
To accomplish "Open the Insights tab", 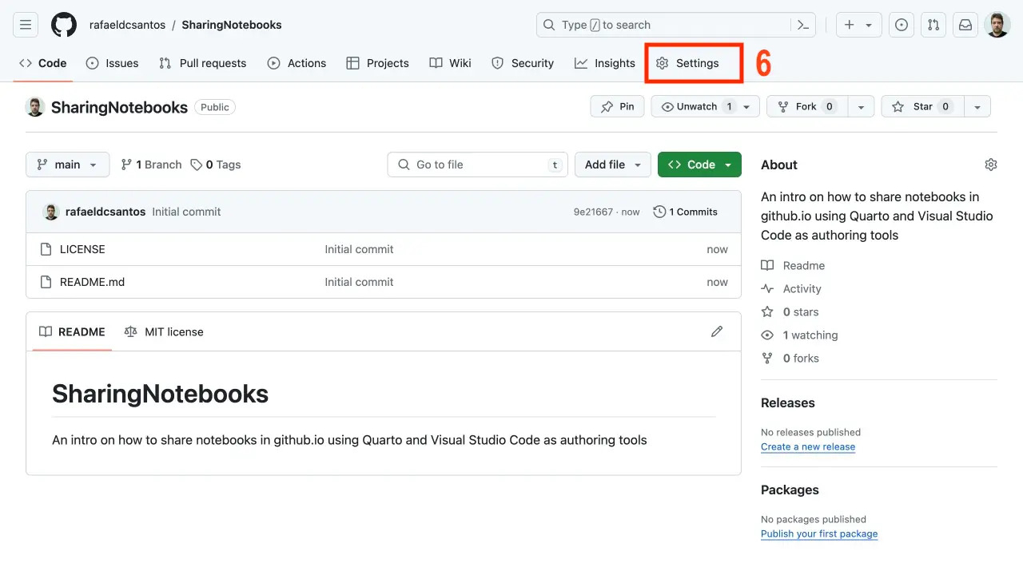I will [x=605, y=63].
